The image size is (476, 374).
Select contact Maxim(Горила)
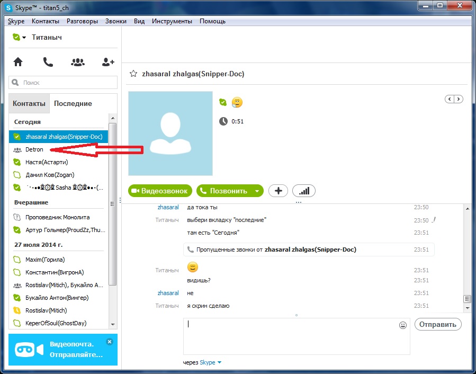59,260
